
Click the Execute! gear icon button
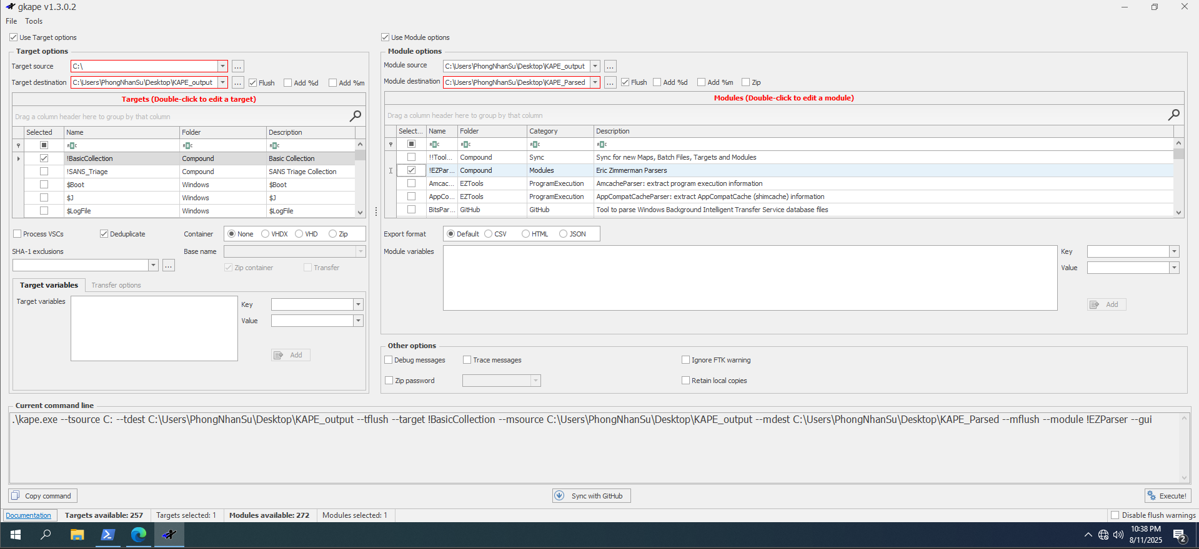tap(1152, 496)
